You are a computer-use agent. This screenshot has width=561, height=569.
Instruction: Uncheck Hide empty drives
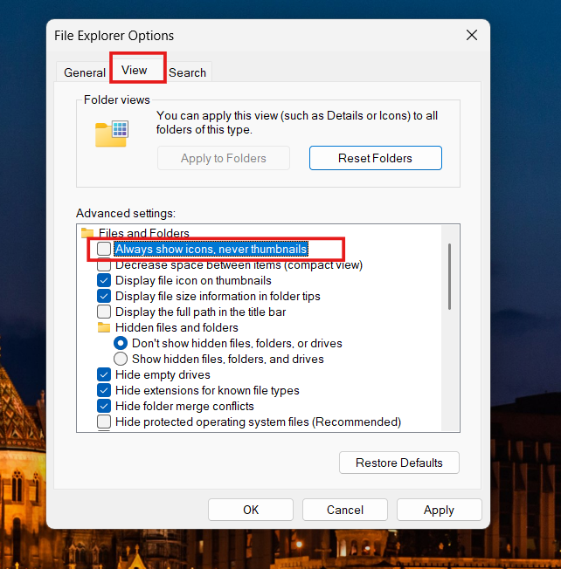point(104,374)
